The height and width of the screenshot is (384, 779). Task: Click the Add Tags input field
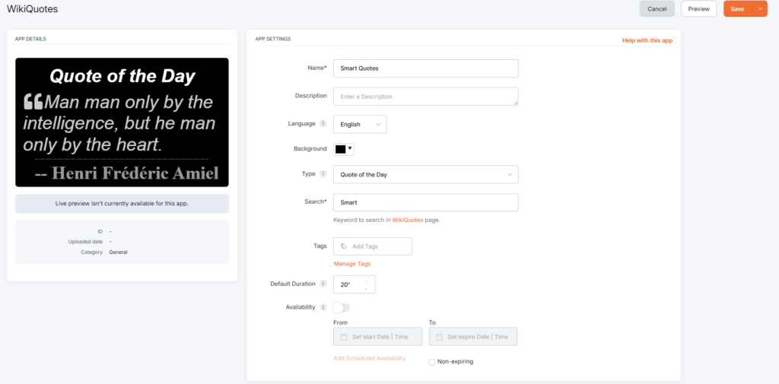tap(373, 246)
